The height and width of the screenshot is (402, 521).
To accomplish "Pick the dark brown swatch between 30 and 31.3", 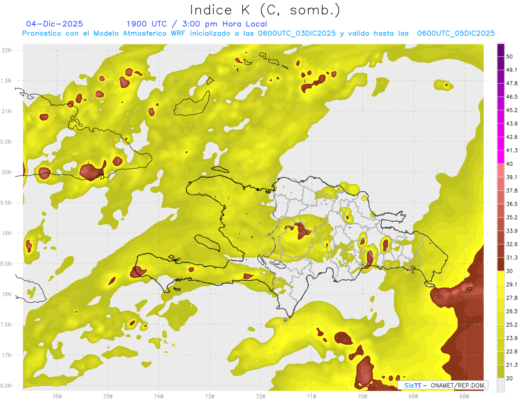I will 501,264.
